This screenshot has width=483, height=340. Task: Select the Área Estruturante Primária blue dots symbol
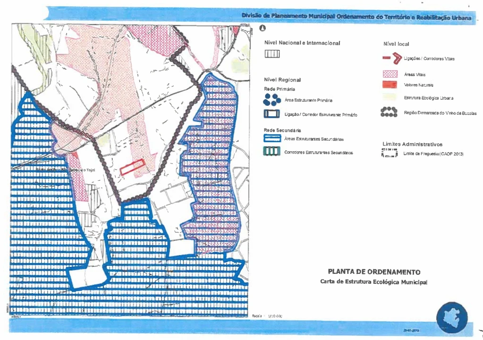[x=272, y=99]
